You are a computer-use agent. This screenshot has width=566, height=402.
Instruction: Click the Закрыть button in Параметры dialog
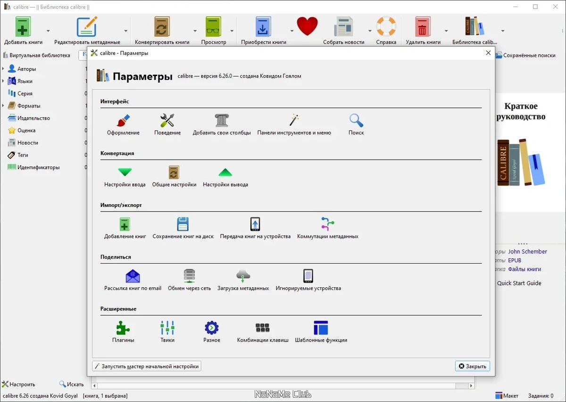tap(473, 366)
